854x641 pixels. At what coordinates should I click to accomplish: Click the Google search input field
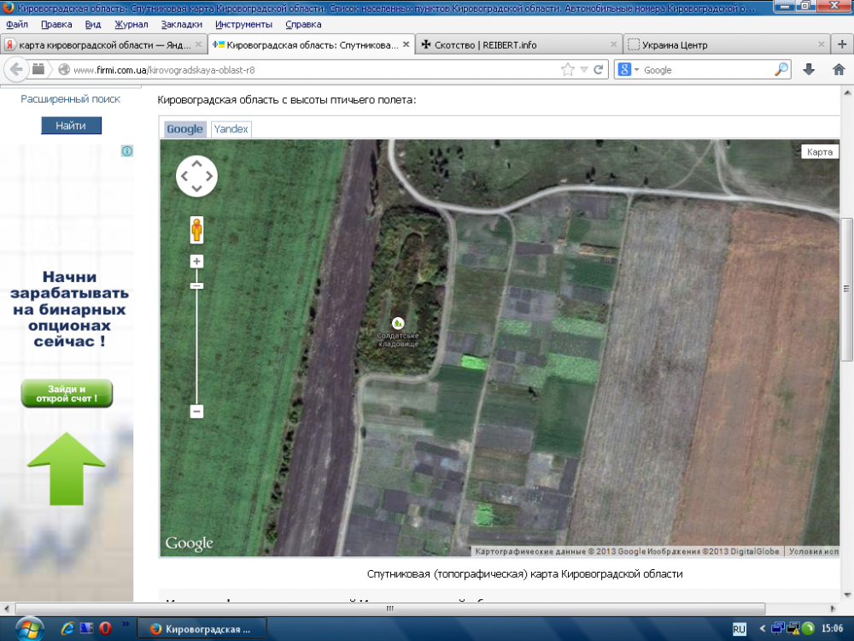tap(707, 70)
